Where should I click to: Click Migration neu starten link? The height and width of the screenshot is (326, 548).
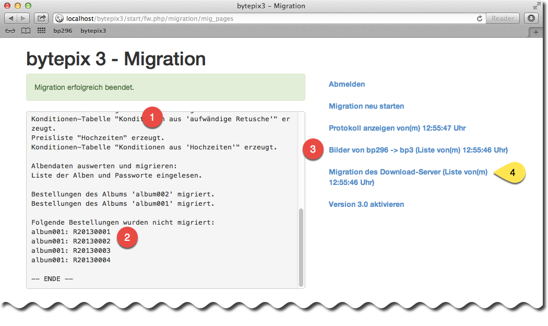(x=366, y=107)
